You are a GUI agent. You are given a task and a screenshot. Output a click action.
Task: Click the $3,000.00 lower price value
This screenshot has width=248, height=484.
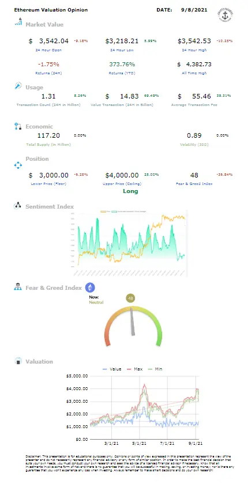(48, 175)
